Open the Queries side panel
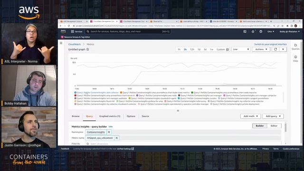The height and width of the screenshot is (171, 304). (295, 47)
